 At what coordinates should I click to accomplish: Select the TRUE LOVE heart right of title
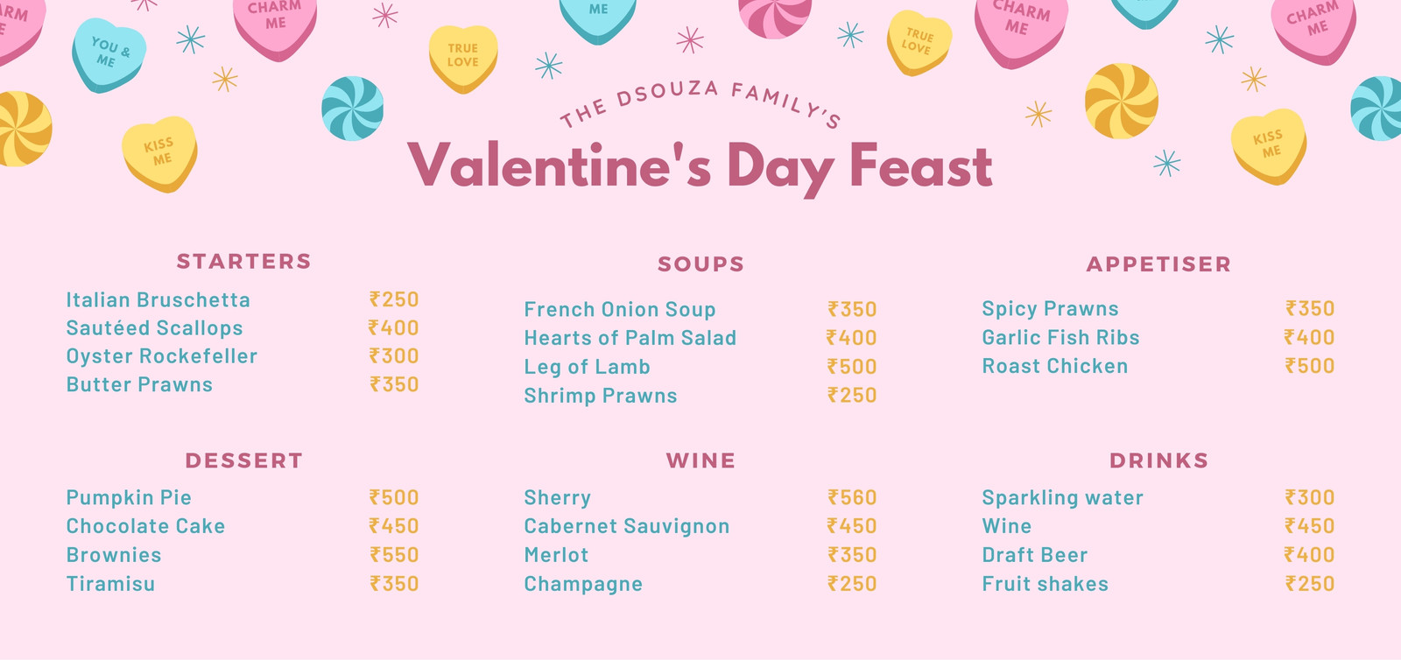(919, 43)
